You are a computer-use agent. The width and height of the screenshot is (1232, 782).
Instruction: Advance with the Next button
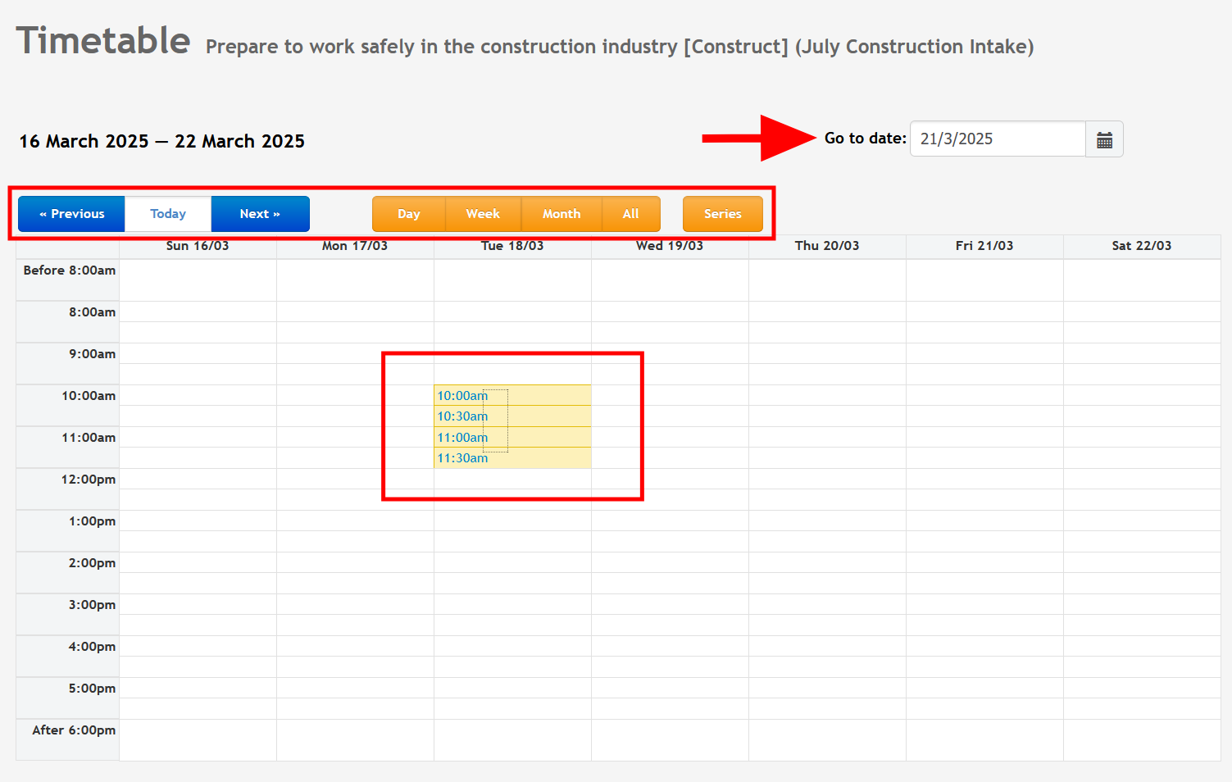(260, 214)
